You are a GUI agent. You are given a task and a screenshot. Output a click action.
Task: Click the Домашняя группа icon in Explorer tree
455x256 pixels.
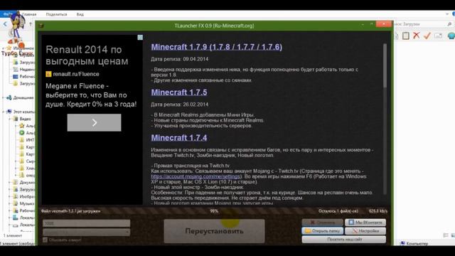pos(9,98)
